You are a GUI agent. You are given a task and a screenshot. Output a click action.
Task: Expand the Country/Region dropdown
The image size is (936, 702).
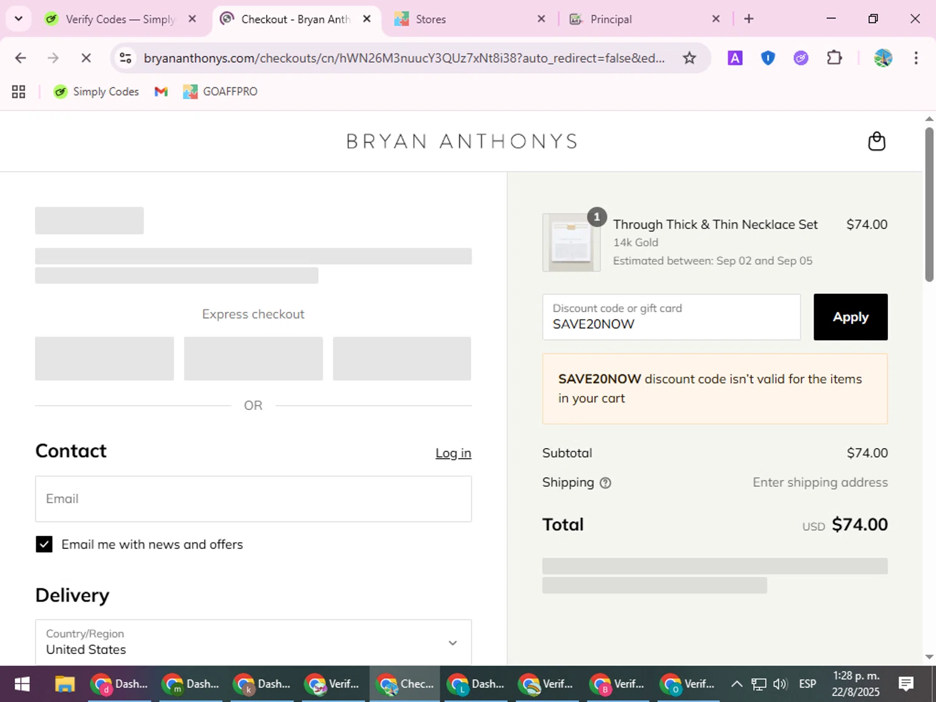point(253,642)
